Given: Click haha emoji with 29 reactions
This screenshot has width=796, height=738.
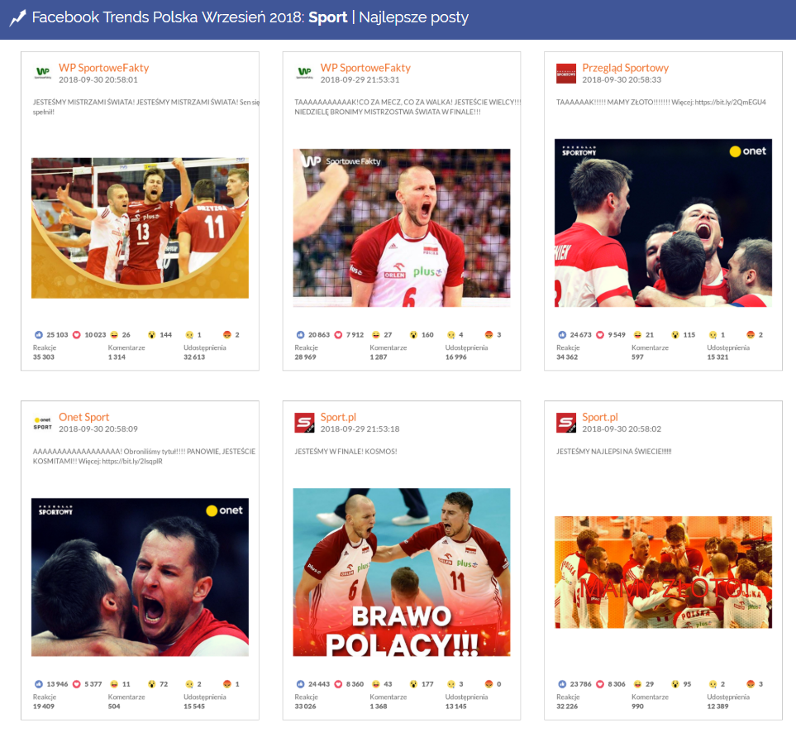Looking at the screenshot, I should (x=637, y=684).
